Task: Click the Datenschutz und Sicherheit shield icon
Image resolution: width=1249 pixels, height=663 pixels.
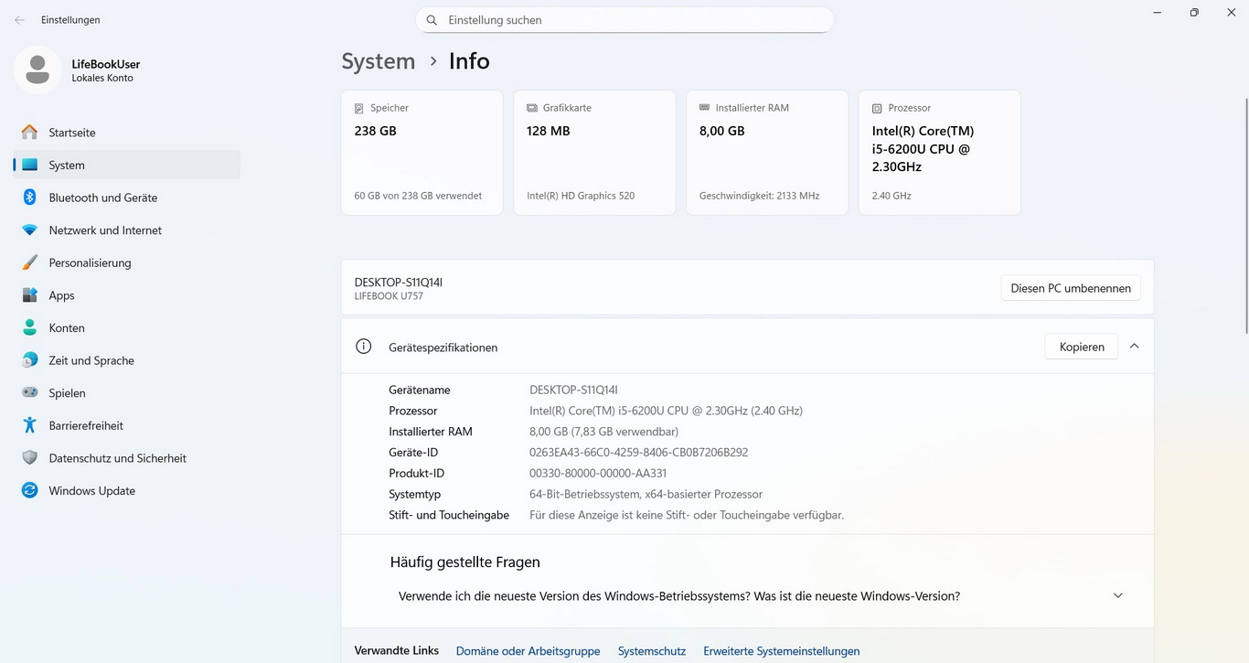Action: 30,458
